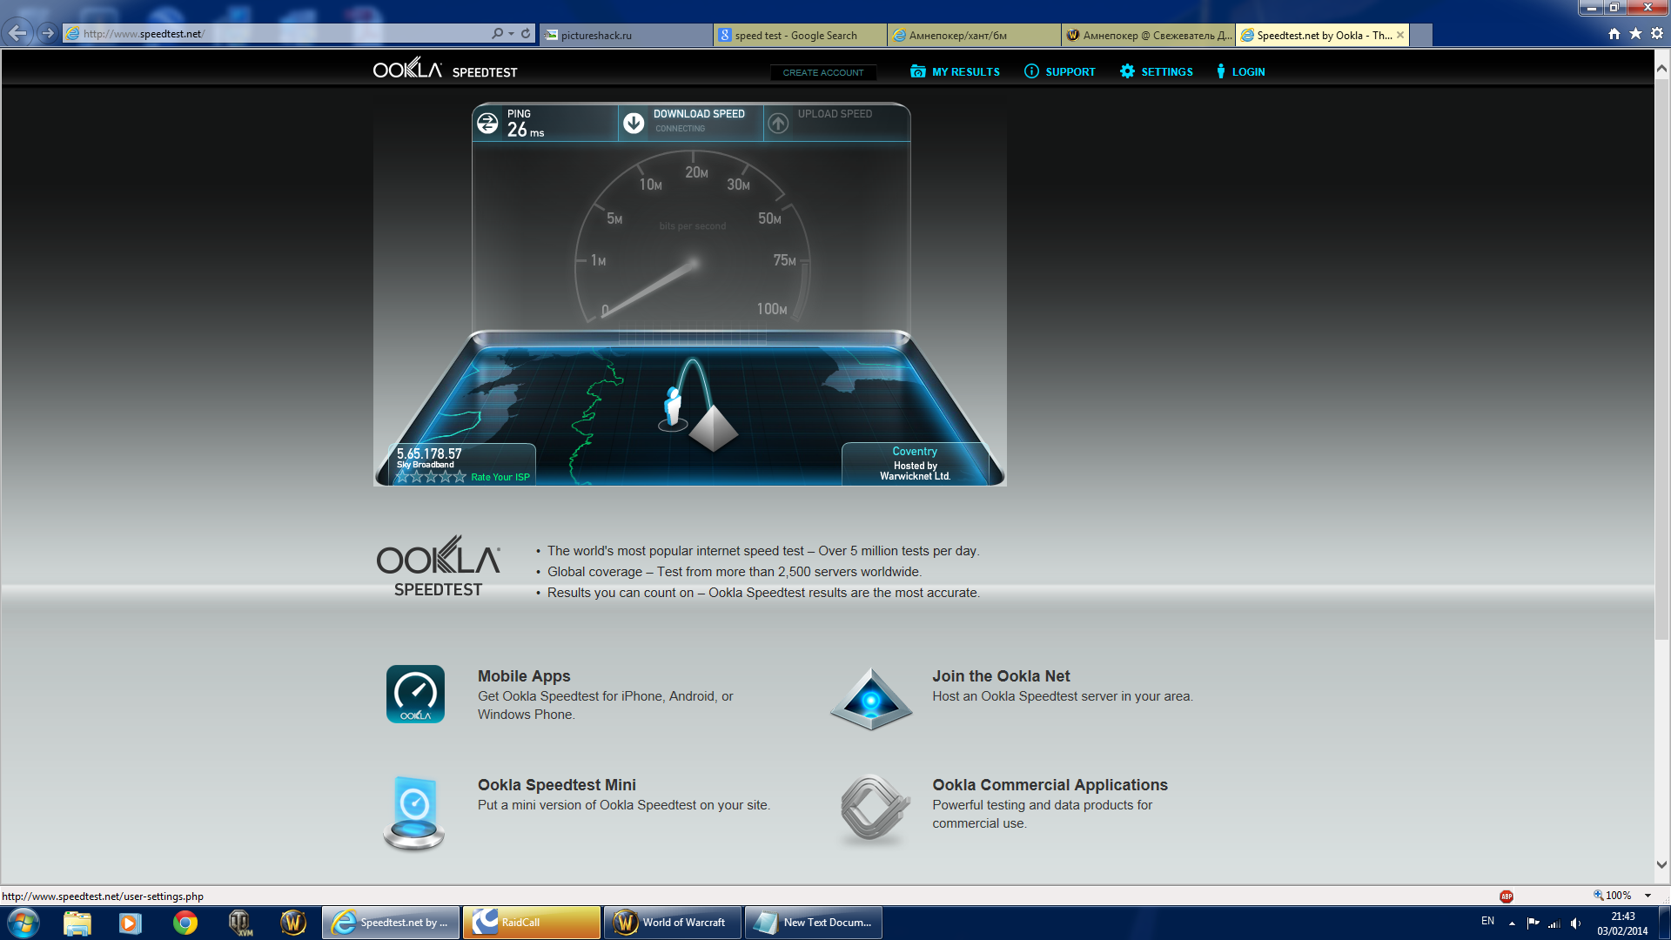Click the IE refresh icon in address bar
This screenshot has height=940, width=1671.
[x=526, y=34]
